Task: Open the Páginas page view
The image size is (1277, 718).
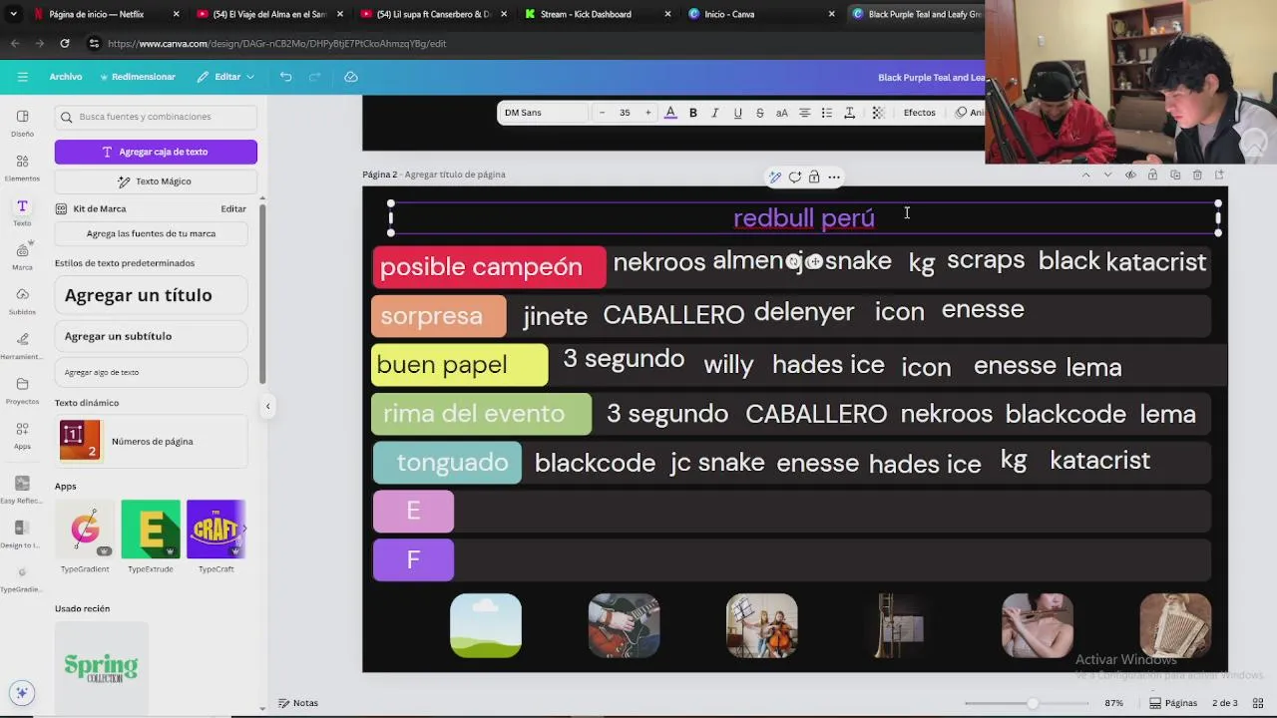Action: coord(1173,703)
